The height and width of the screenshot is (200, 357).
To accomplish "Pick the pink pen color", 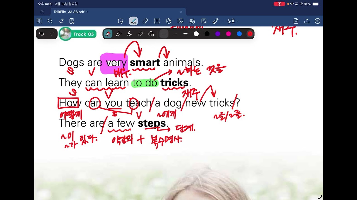I will click(228, 34).
